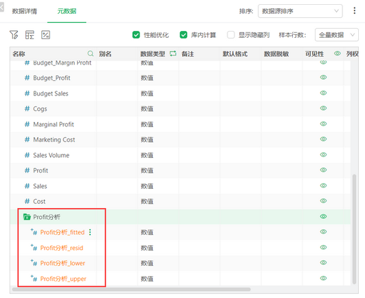Toggle visibility of the Sales row
This screenshot has width=365, height=298.
(x=323, y=185)
